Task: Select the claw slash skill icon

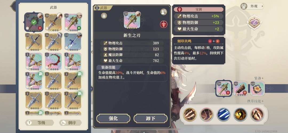Action: pyautogui.click(x=190, y=114)
